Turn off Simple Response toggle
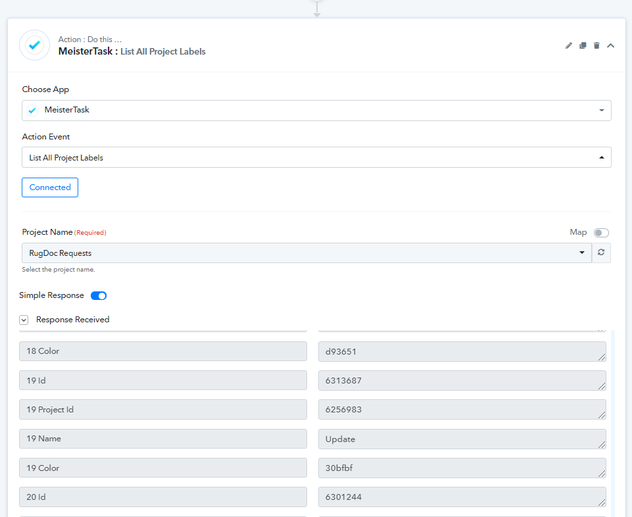Screen dimensions: 632x517 (x=99, y=295)
